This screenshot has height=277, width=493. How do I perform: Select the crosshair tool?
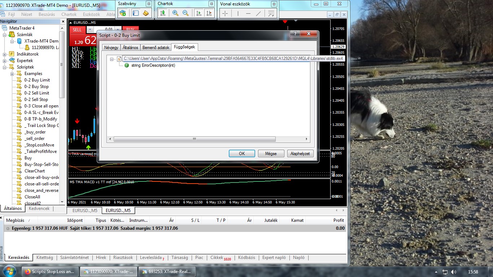coord(225,13)
